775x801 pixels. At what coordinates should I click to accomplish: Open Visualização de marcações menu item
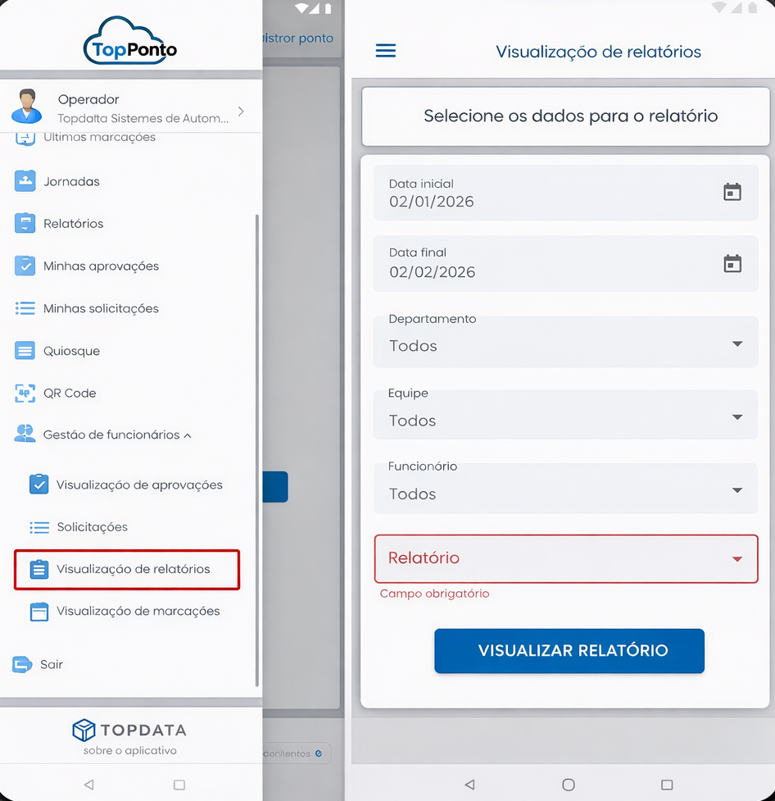pyautogui.click(x=138, y=612)
